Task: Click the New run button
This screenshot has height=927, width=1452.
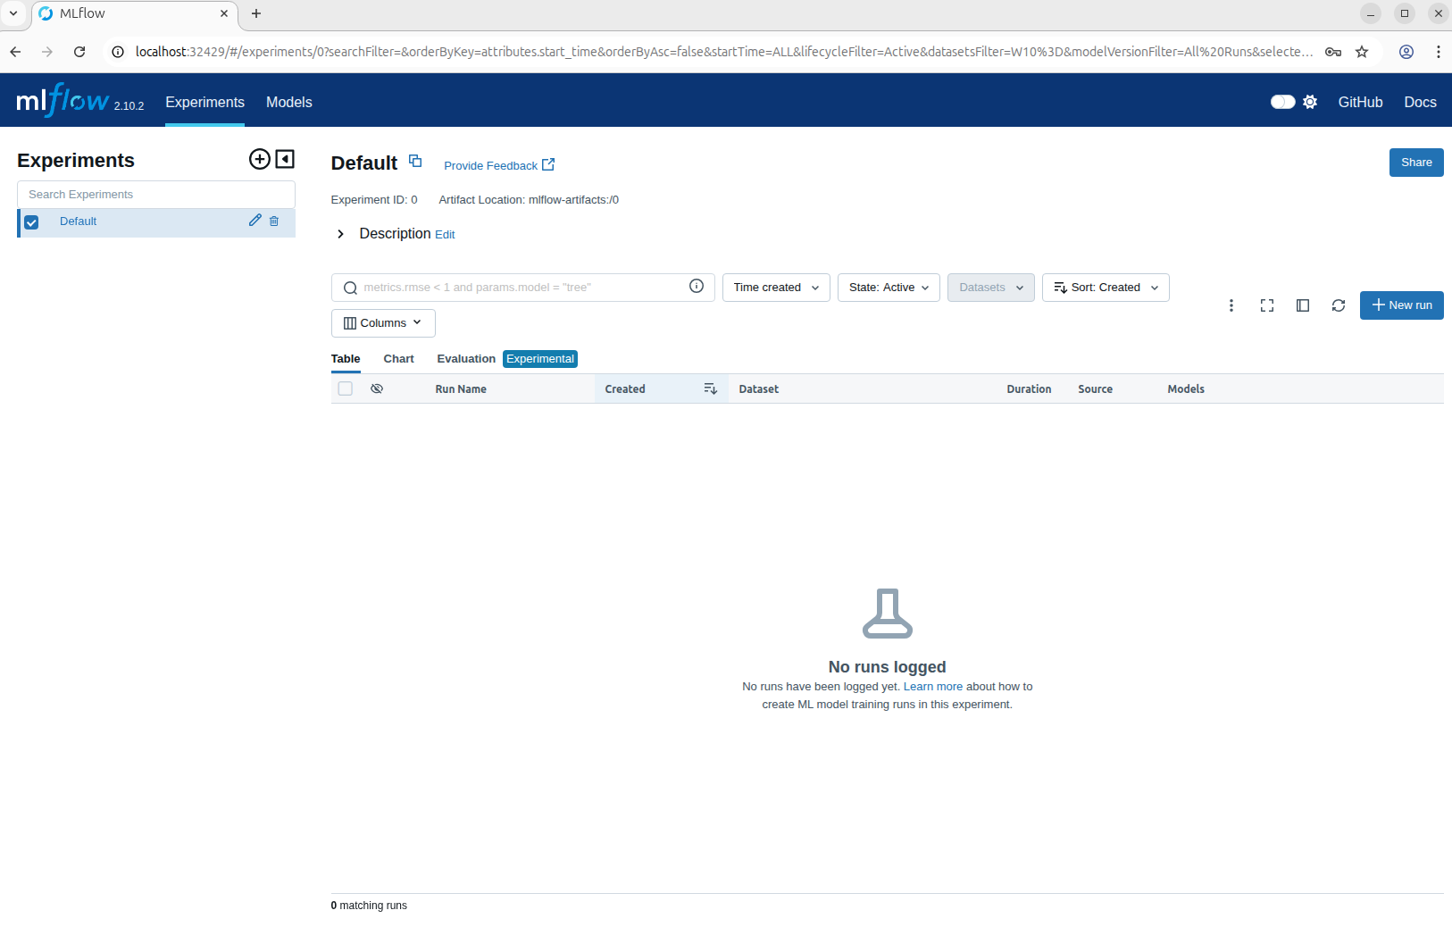Action: (1402, 305)
